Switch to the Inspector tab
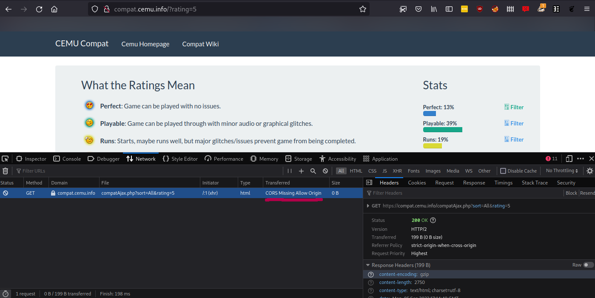 (x=31, y=159)
